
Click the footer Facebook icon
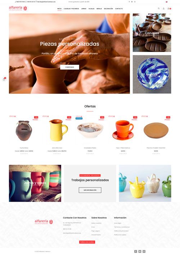136,251
